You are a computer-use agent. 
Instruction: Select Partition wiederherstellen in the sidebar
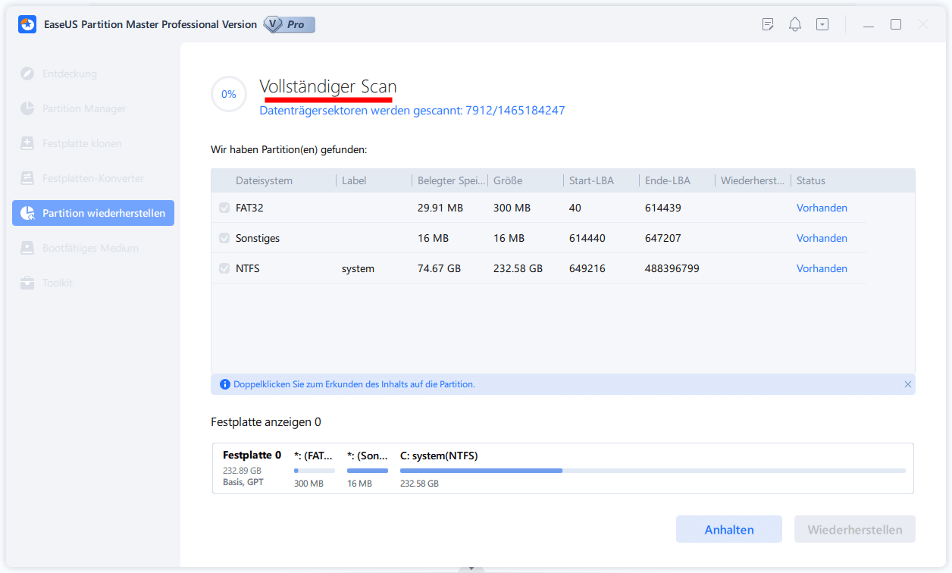click(93, 213)
